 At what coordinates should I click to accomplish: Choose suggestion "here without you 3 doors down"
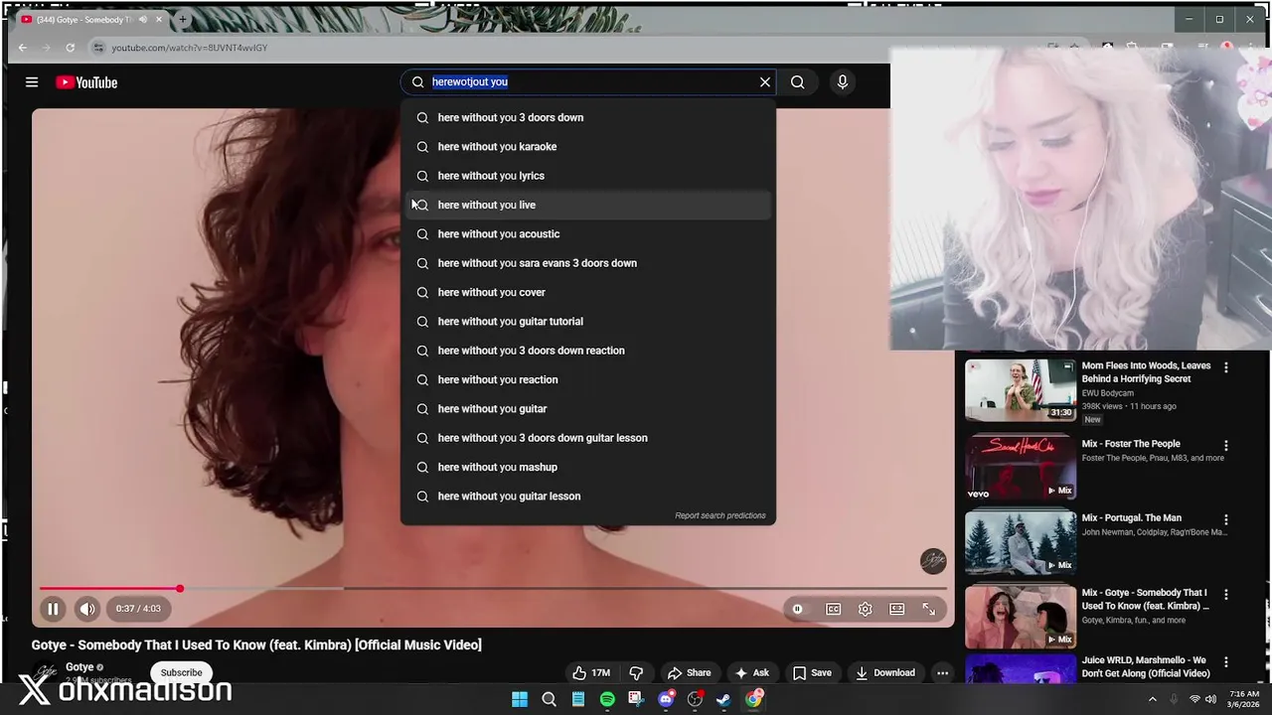coord(587,117)
